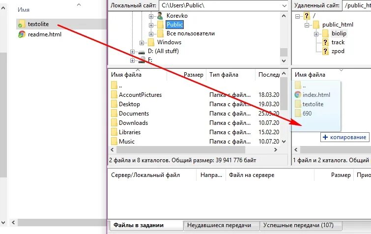Click the Libraries folder icon in local list
This screenshot has height=234, width=371.
click(114, 132)
